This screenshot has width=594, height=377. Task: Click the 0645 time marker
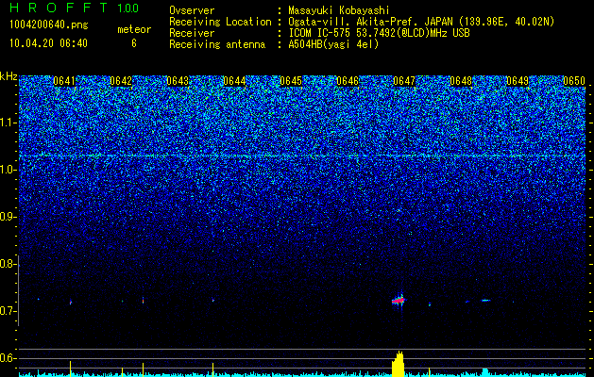(291, 81)
